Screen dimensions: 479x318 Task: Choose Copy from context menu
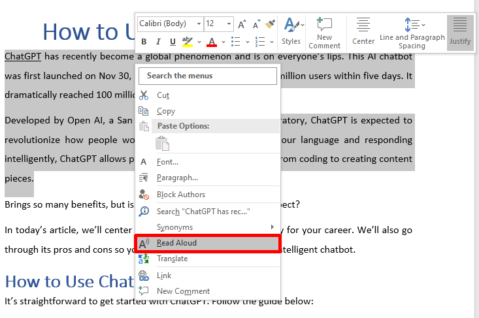pyautogui.click(x=207, y=111)
